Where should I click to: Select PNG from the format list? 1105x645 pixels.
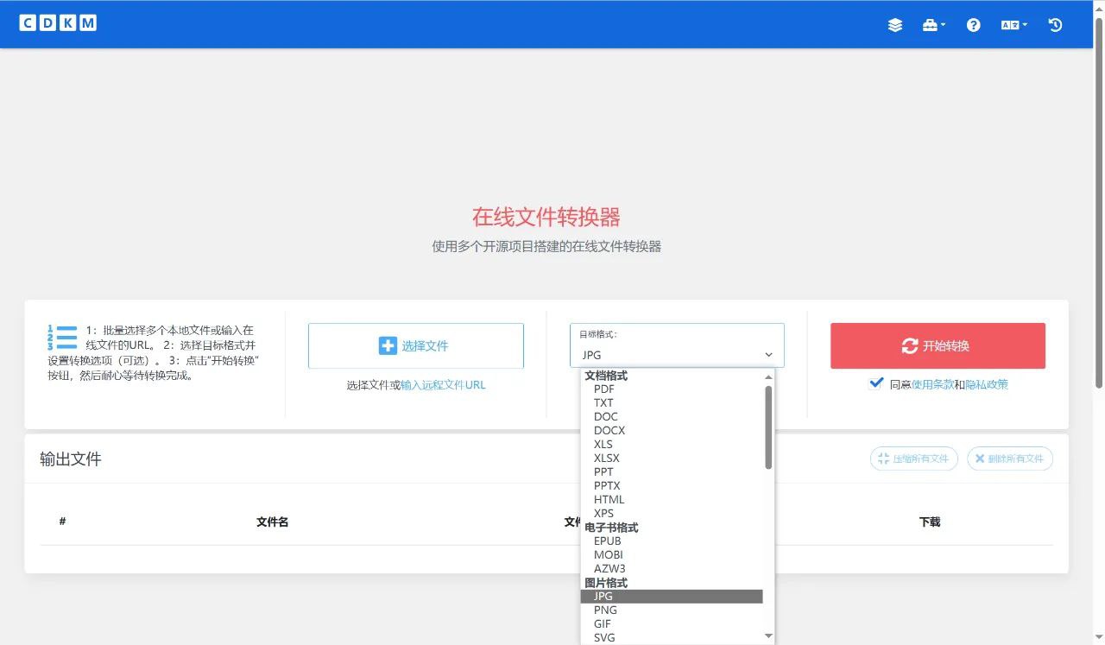coord(605,610)
